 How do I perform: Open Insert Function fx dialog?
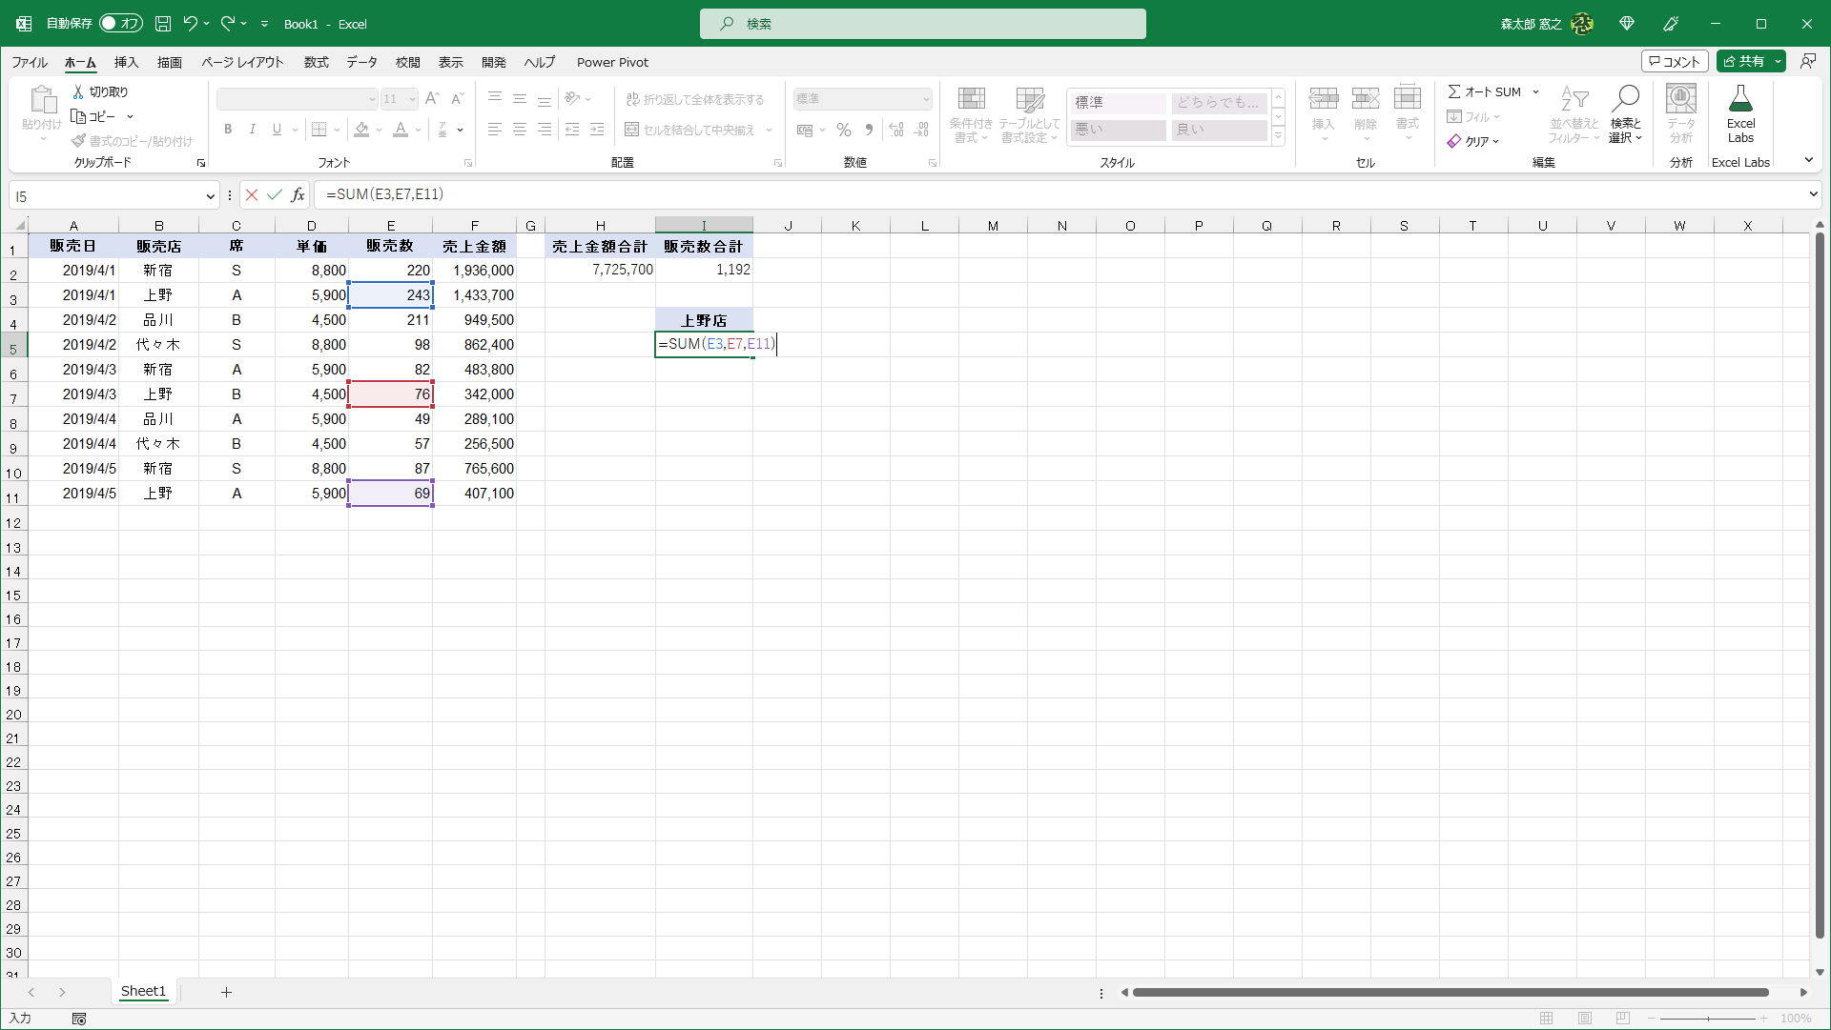tap(298, 195)
